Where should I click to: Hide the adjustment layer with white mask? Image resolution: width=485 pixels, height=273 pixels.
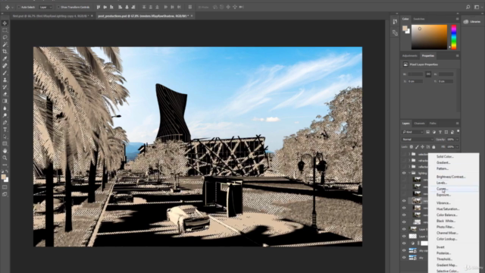pyautogui.click(x=404, y=243)
